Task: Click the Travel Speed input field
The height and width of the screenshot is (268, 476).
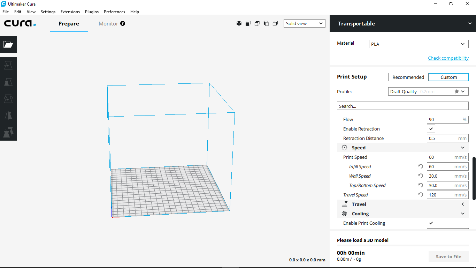Action: (x=448, y=195)
